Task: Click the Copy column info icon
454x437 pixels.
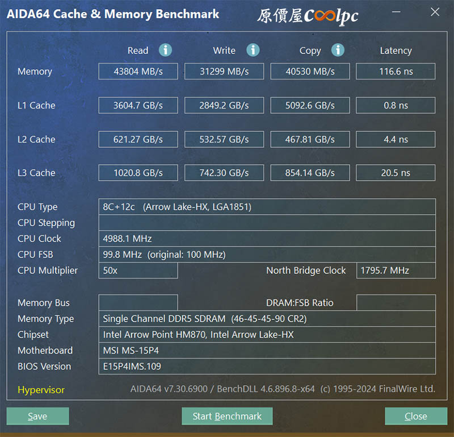Action: (x=338, y=50)
